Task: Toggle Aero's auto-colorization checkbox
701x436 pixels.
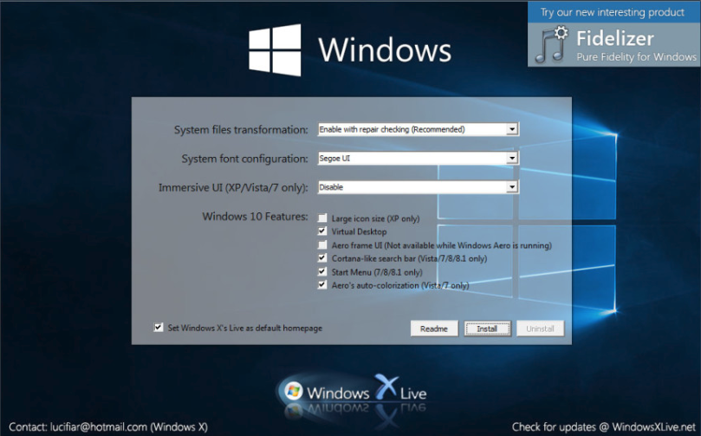Action: 323,284
